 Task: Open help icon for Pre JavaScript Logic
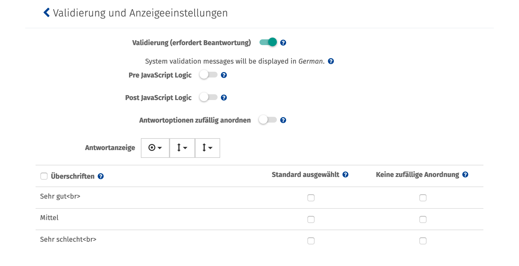coord(224,75)
